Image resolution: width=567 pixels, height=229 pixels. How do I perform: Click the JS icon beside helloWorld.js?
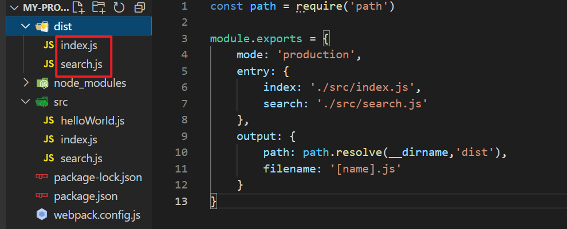[49, 121]
